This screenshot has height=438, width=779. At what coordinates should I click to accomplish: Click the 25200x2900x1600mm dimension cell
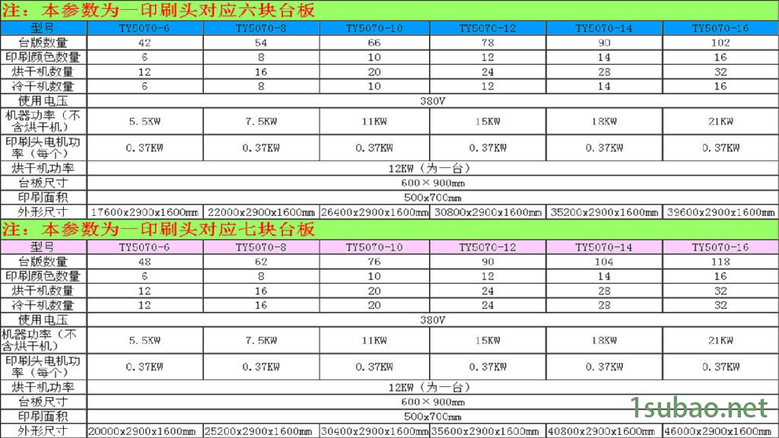point(260,431)
